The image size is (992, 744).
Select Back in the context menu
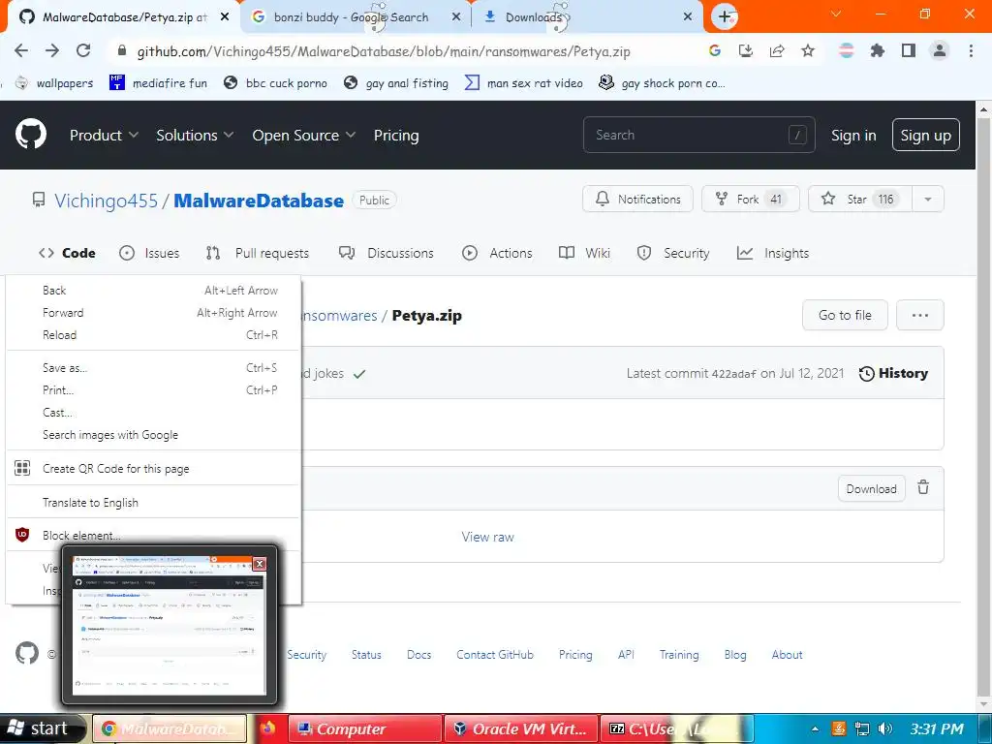pyautogui.click(x=152, y=291)
